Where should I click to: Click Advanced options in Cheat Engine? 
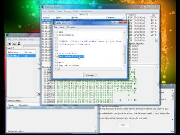pyautogui.click(x=16, y=131)
